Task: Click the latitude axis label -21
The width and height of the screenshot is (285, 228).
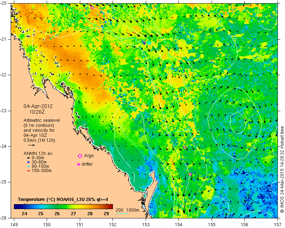Action: (3, 39)
